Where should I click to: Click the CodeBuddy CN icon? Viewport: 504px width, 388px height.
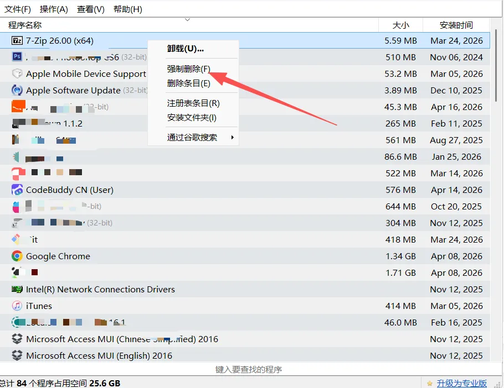[x=17, y=190]
